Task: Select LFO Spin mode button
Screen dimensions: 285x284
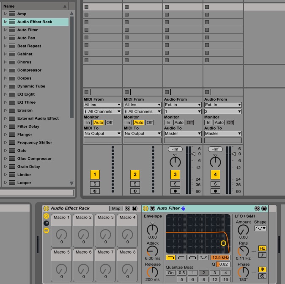Action: click(x=262, y=276)
